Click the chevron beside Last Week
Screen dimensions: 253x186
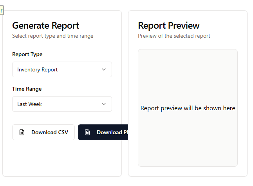(104, 104)
